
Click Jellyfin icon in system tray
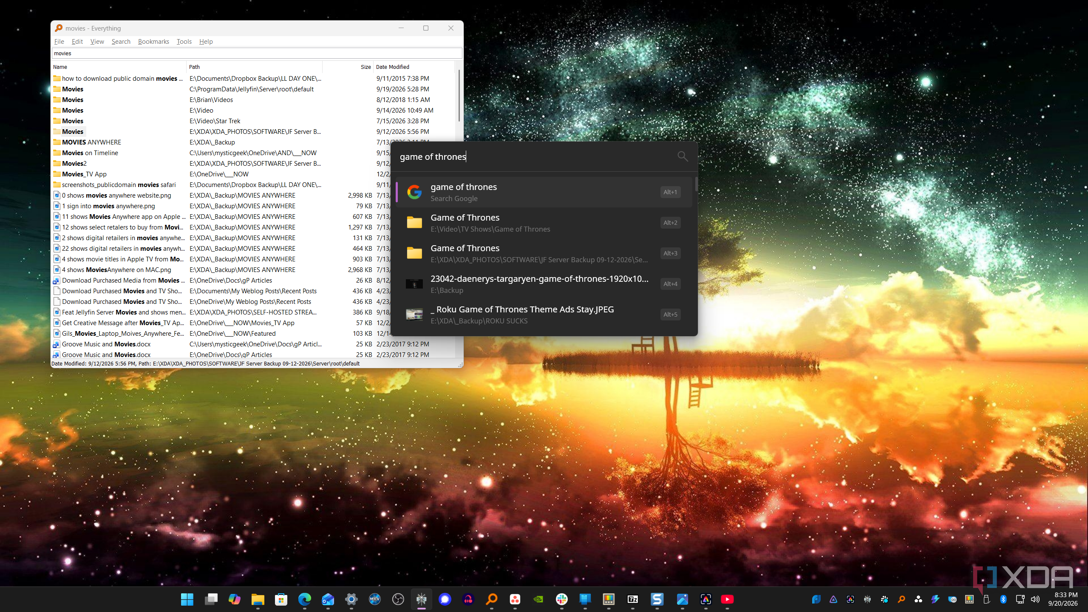tap(833, 599)
